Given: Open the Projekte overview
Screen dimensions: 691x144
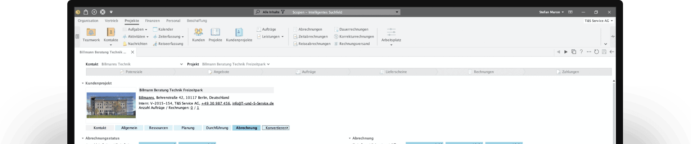Looking at the screenshot, I should tap(215, 35).
